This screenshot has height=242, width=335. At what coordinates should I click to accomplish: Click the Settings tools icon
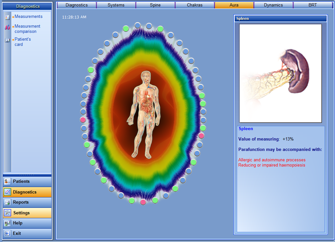click(x=7, y=213)
